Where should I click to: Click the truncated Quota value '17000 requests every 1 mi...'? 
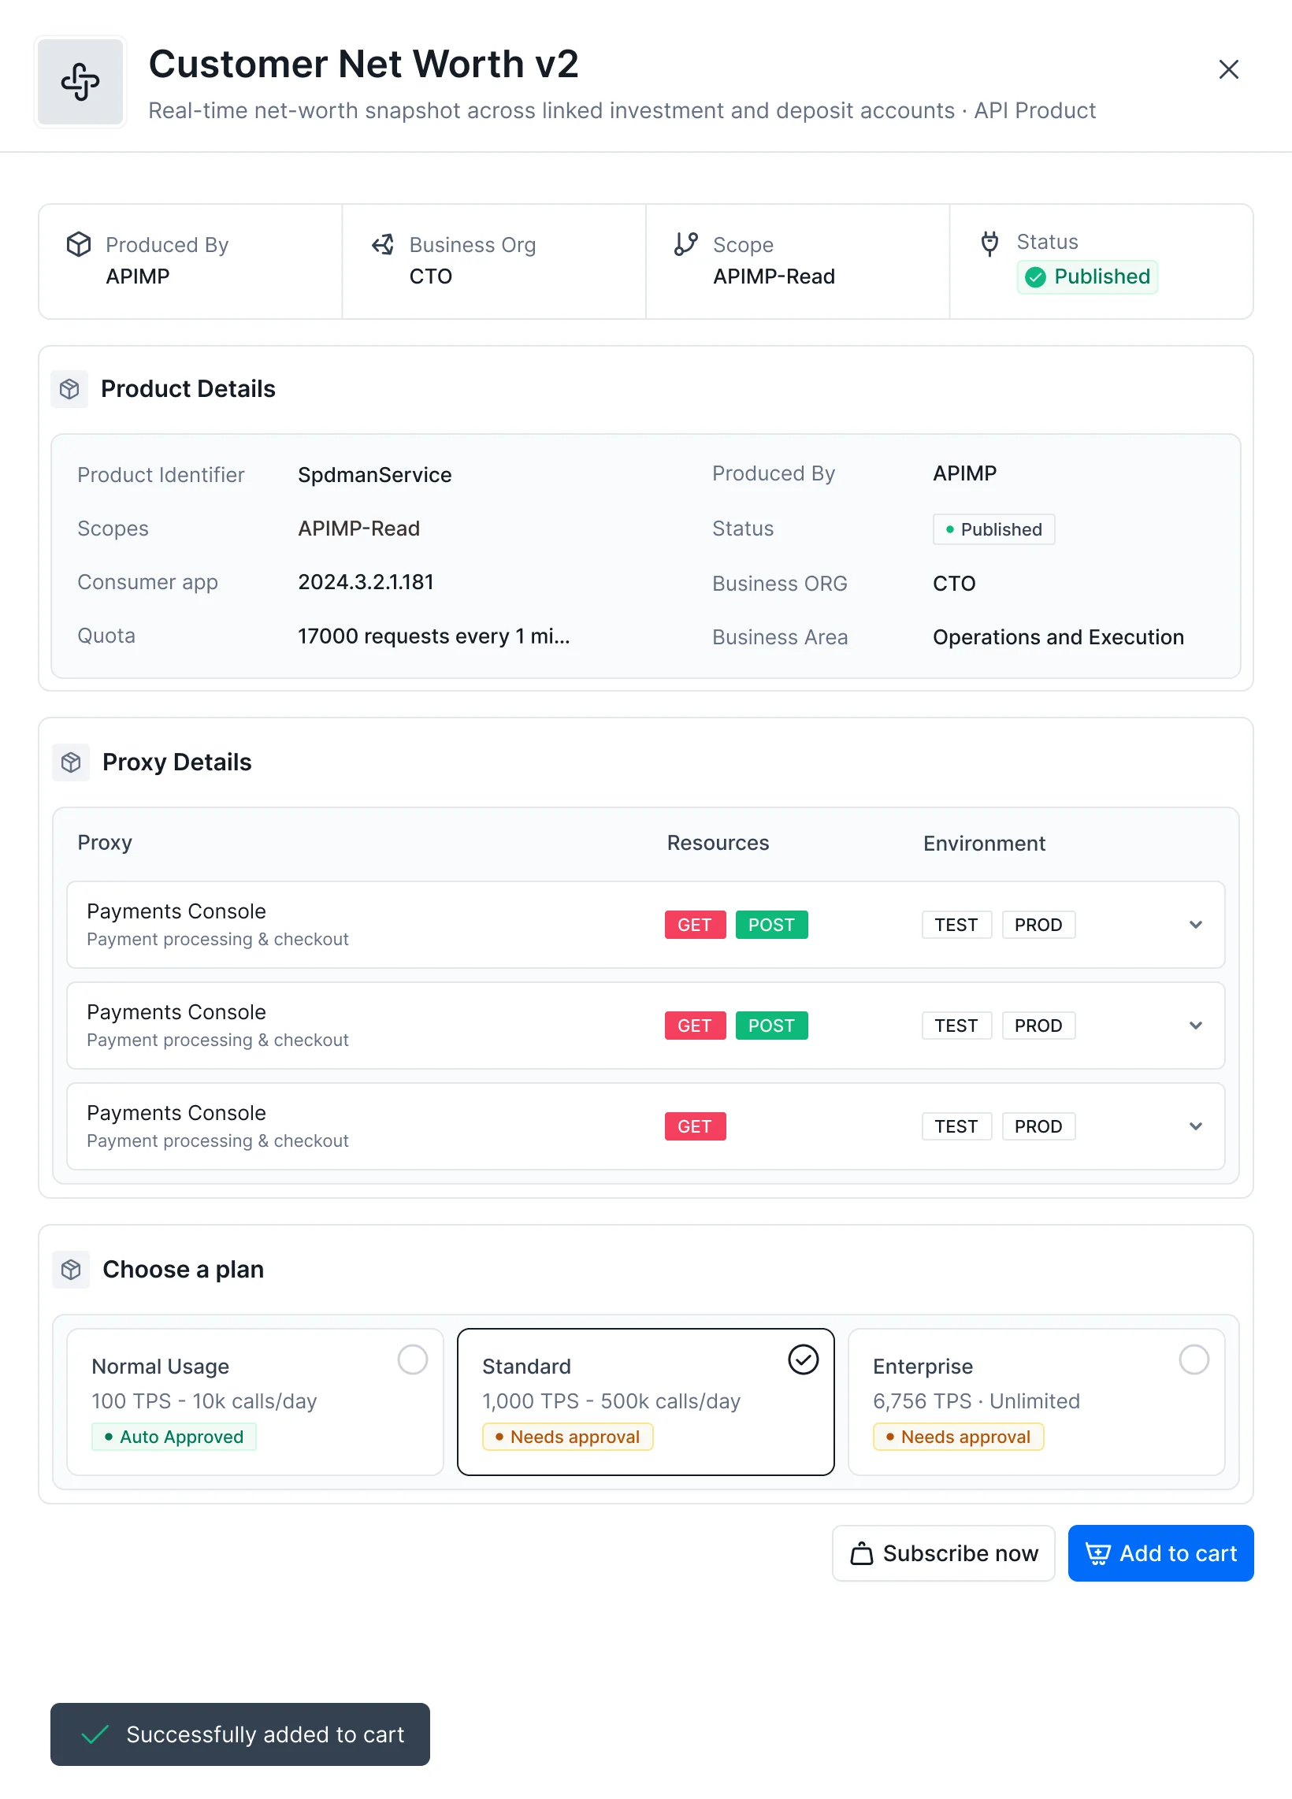434,637
